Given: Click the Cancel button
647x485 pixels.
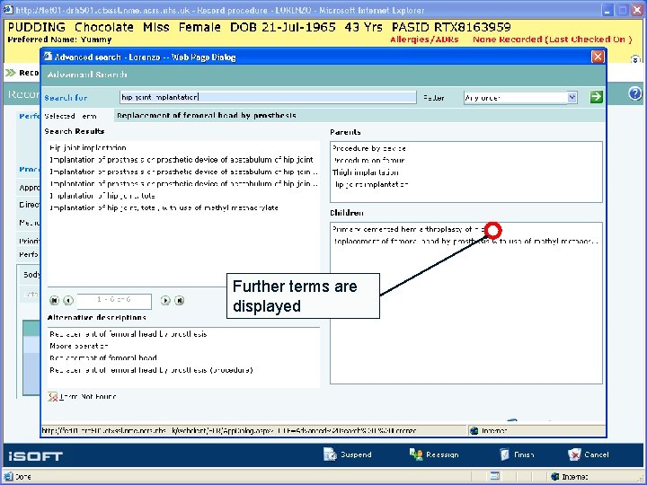Looking at the screenshot, I should tap(589, 454).
